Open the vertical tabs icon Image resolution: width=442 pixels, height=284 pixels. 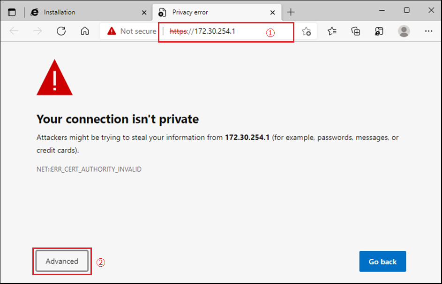click(x=12, y=12)
